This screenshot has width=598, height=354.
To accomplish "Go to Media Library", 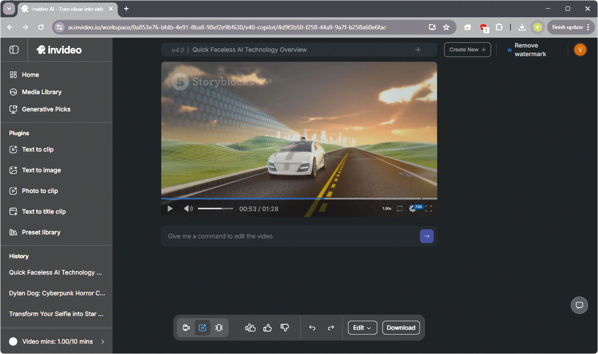I will pyautogui.click(x=41, y=92).
